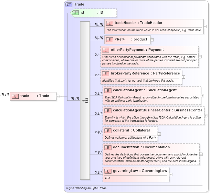Screen dimensions: 210x193
Task: Expand the documentation element
Action: click(x=201, y=154)
